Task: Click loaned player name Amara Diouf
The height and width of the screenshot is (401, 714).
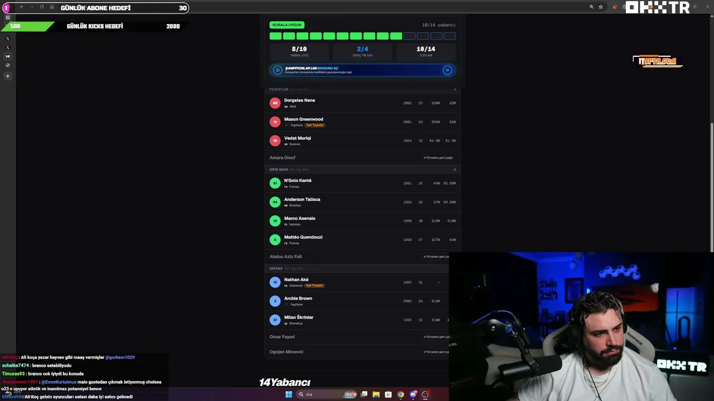Action: [x=282, y=158]
